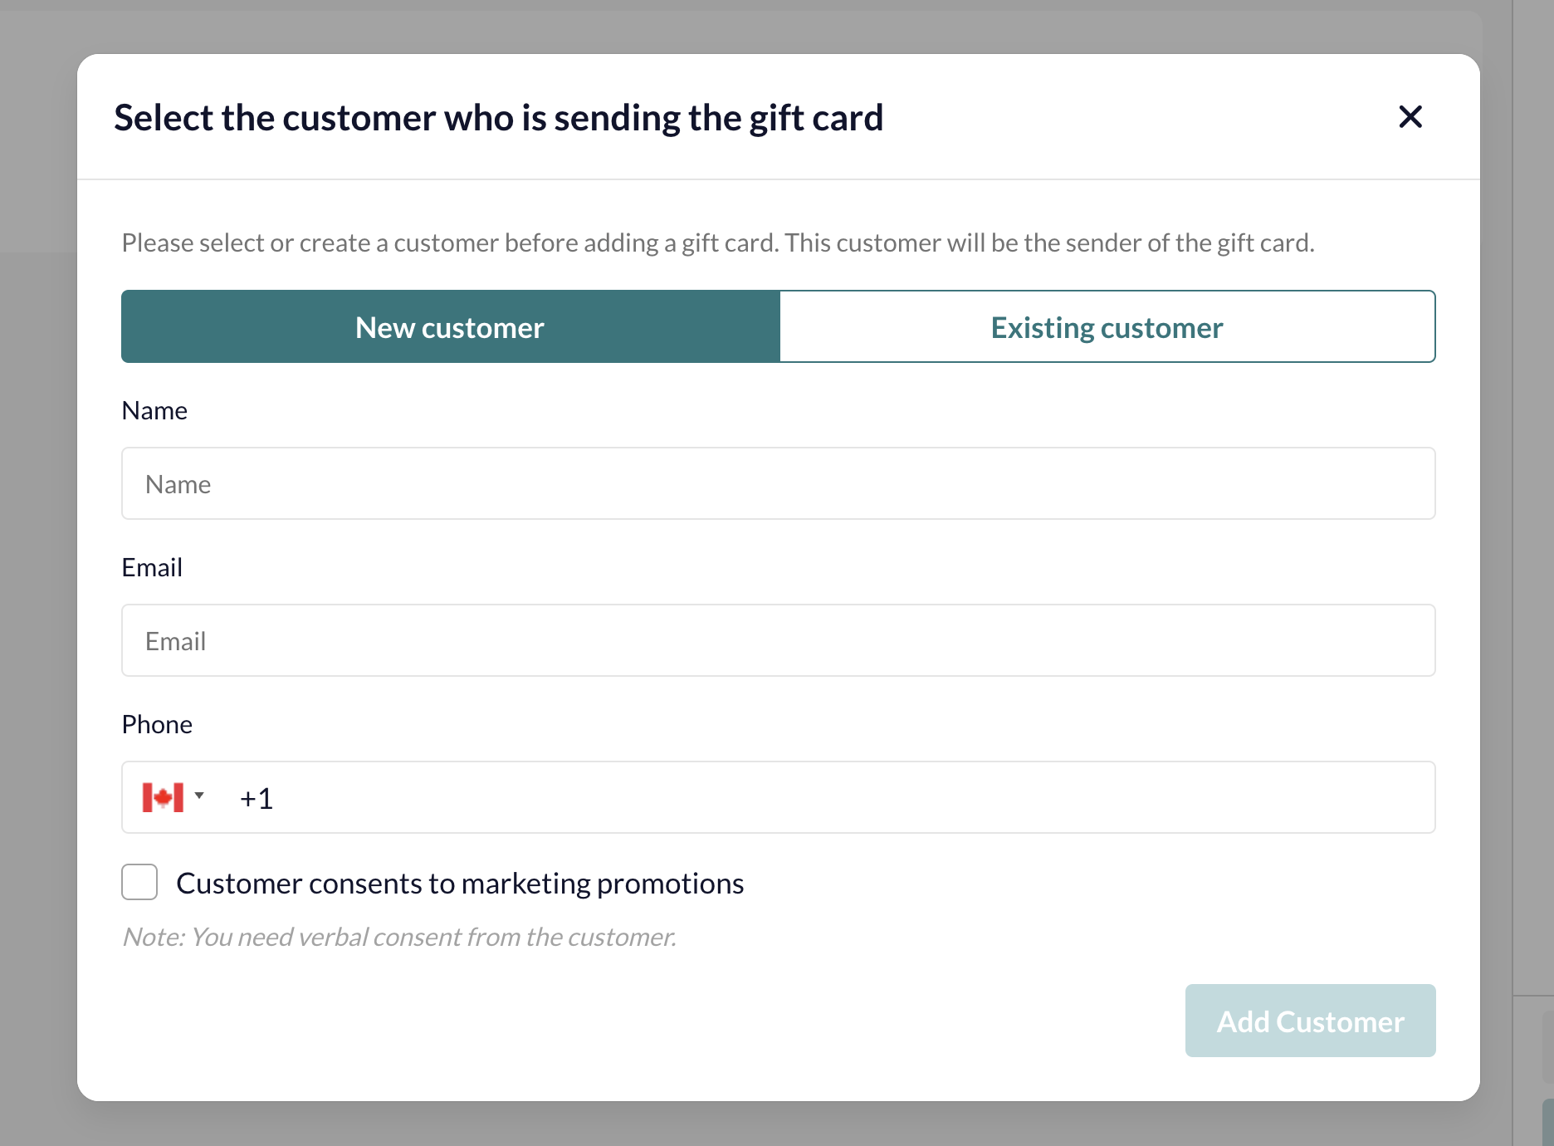Click the Email label above the field

click(152, 568)
